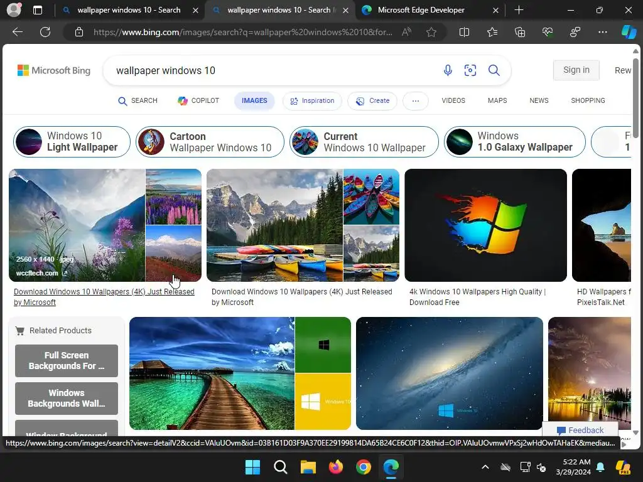View site information via the lock icon

(x=79, y=32)
